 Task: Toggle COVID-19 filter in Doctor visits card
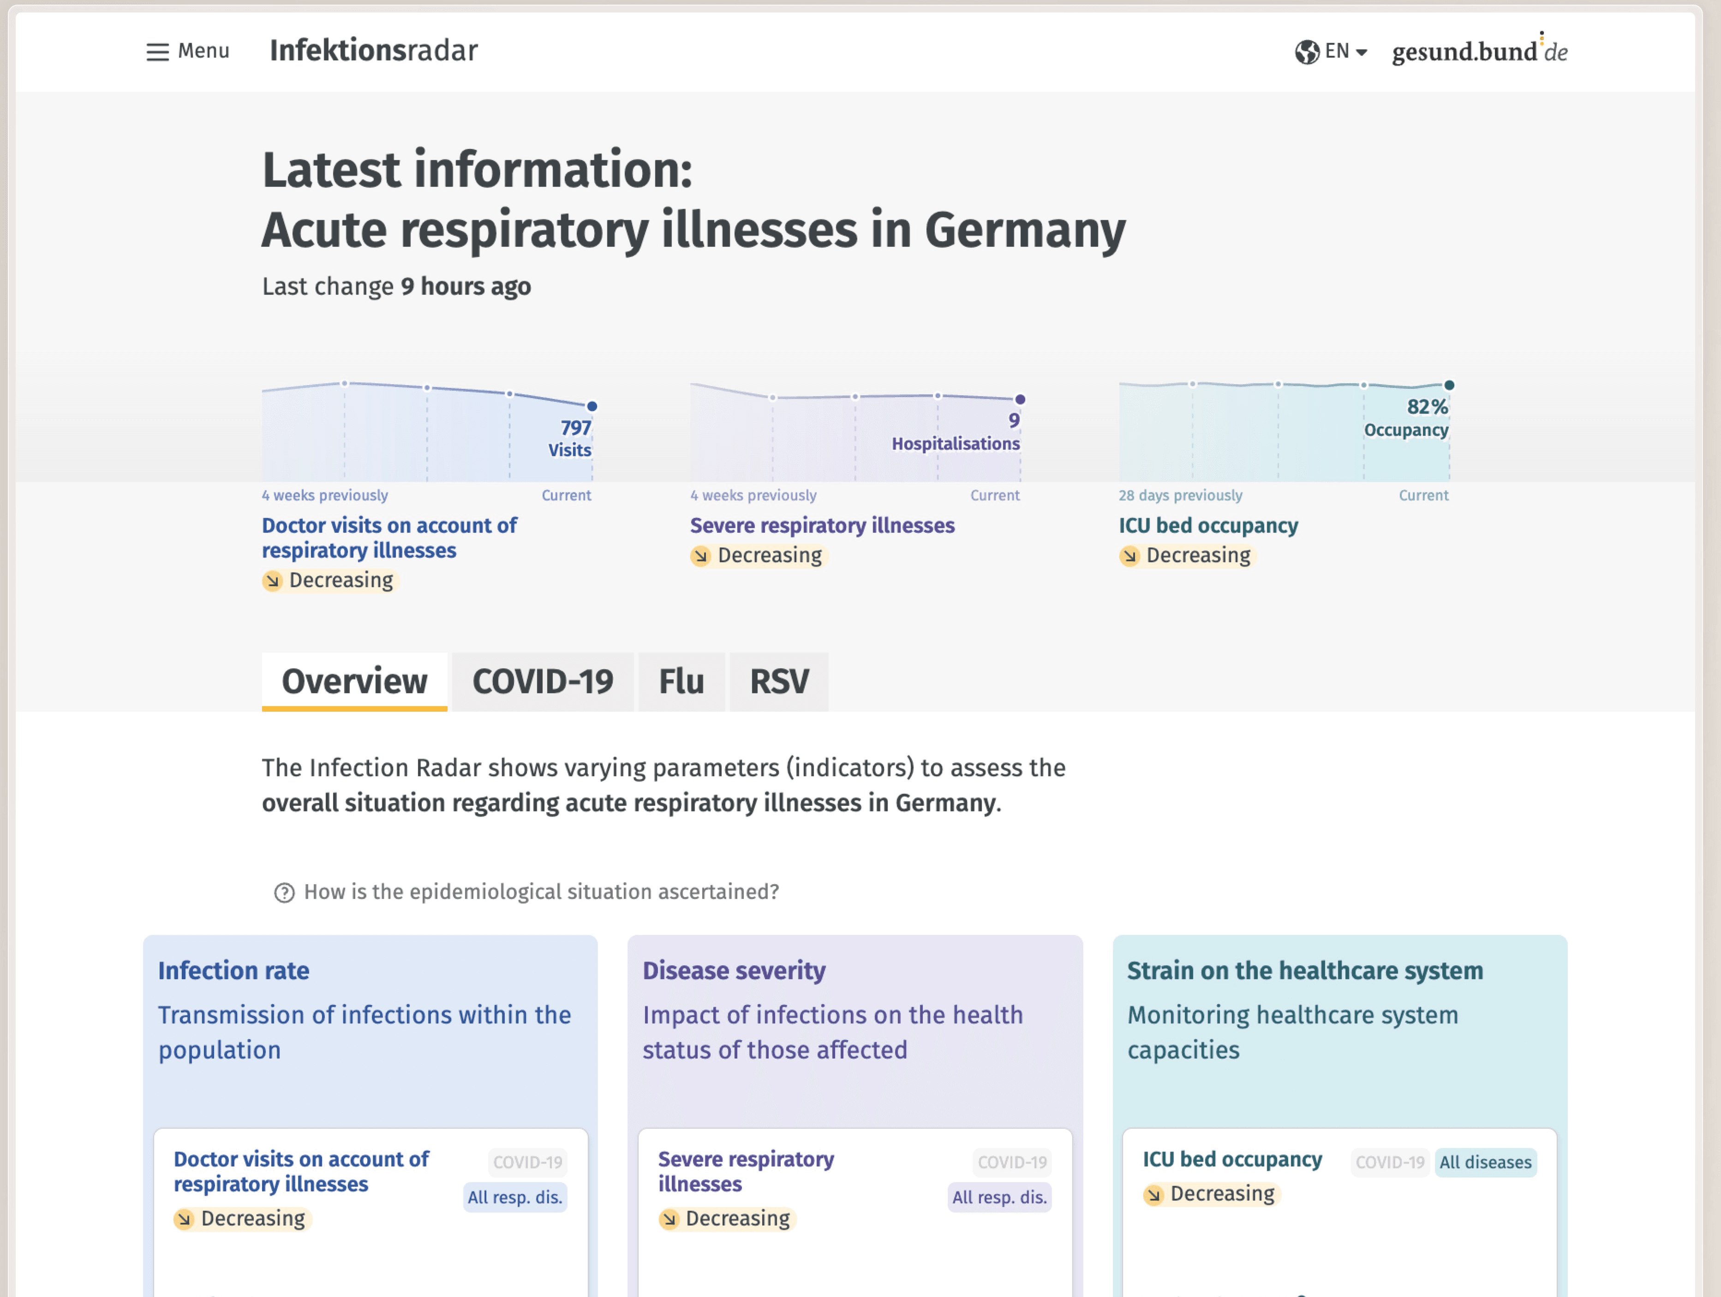[x=527, y=1162]
